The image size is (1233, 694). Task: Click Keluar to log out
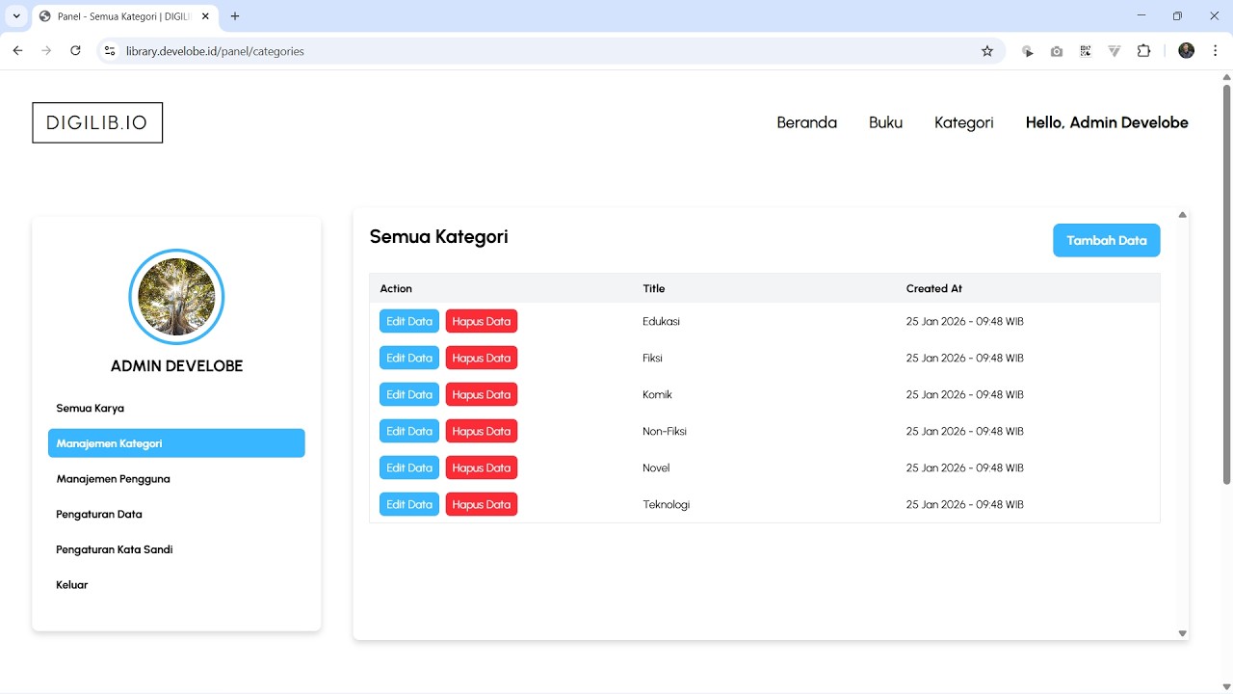pos(176,584)
